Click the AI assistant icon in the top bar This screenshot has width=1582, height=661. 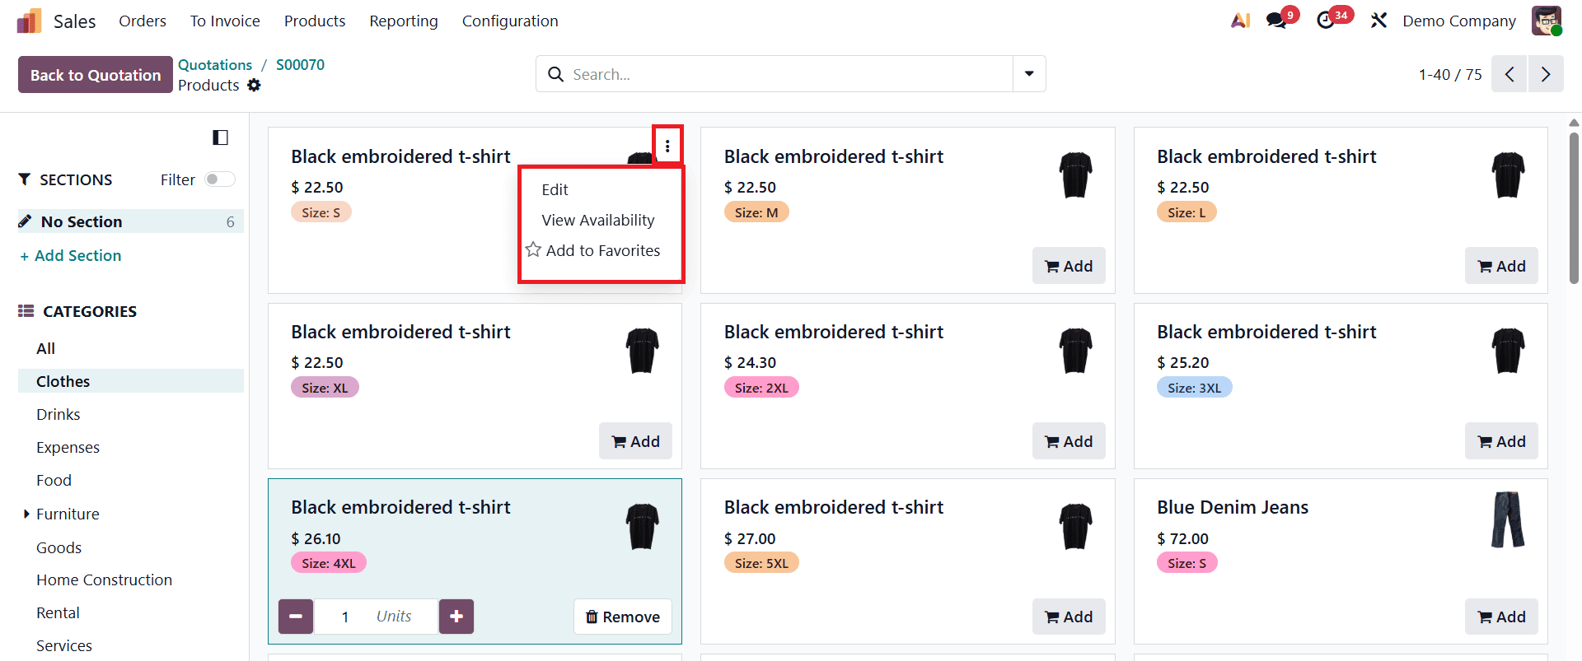click(x=1240, y=20)
